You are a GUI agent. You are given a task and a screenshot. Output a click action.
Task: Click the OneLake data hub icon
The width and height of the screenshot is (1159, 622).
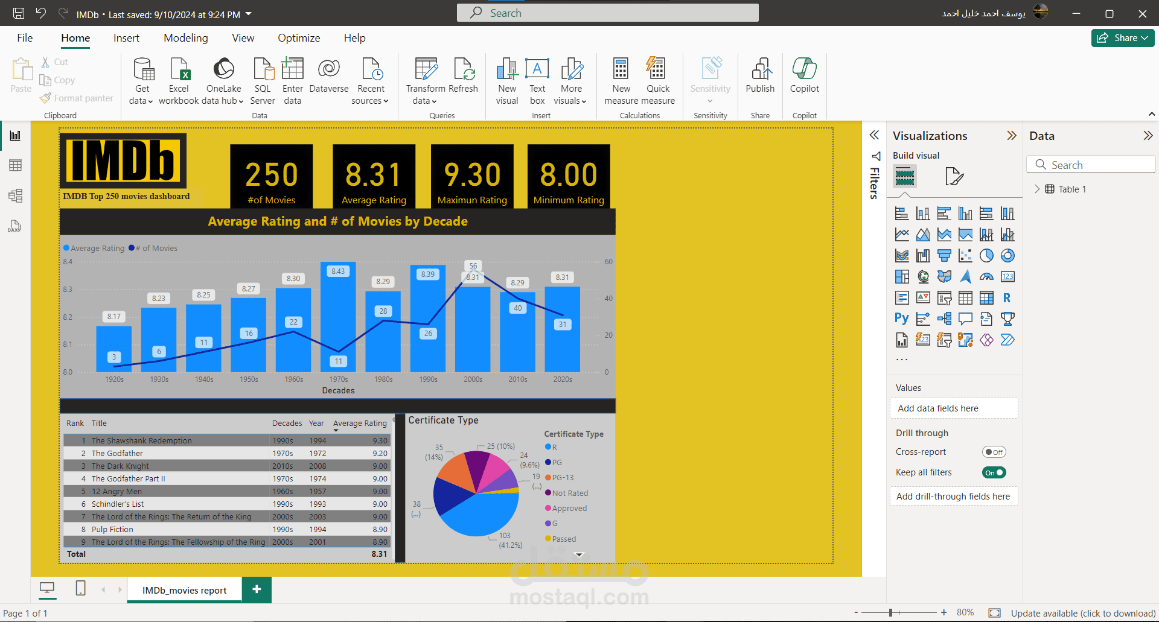click(x=224, y=69)
